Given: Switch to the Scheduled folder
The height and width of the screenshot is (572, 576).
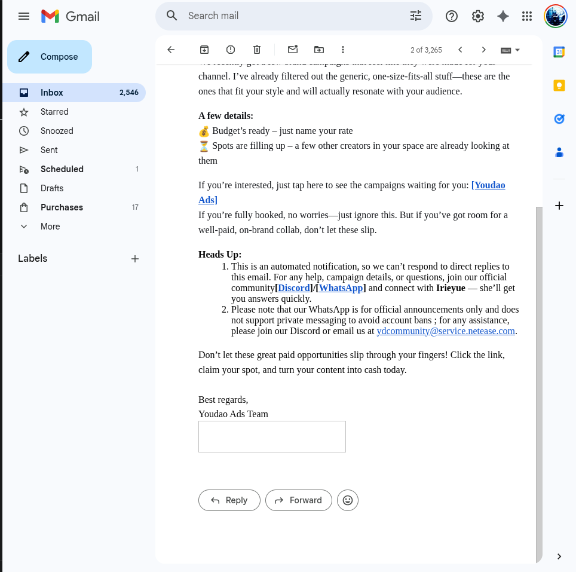Looking at the screenshot, I should (62, 169).
